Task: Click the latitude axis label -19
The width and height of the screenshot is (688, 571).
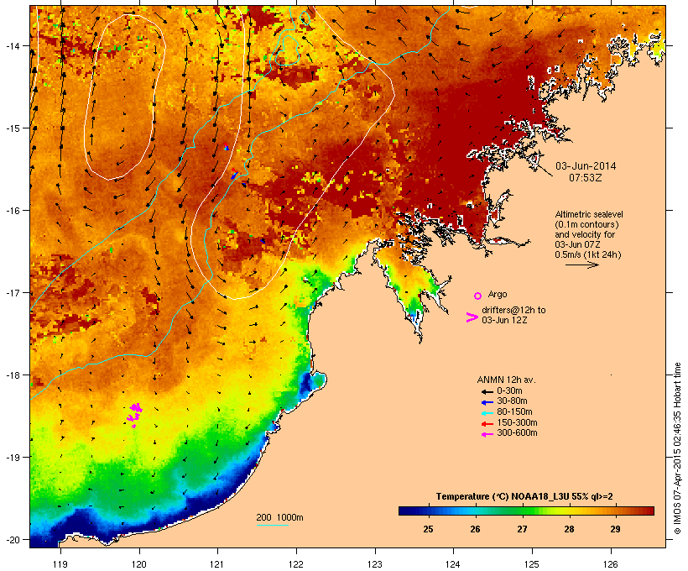Action: (x=12, y=458)
